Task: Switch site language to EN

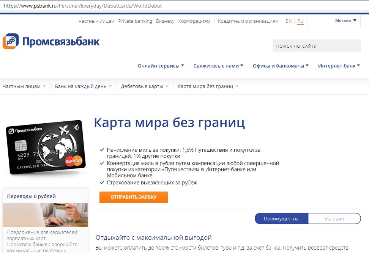Action: (x=289, y=21)
